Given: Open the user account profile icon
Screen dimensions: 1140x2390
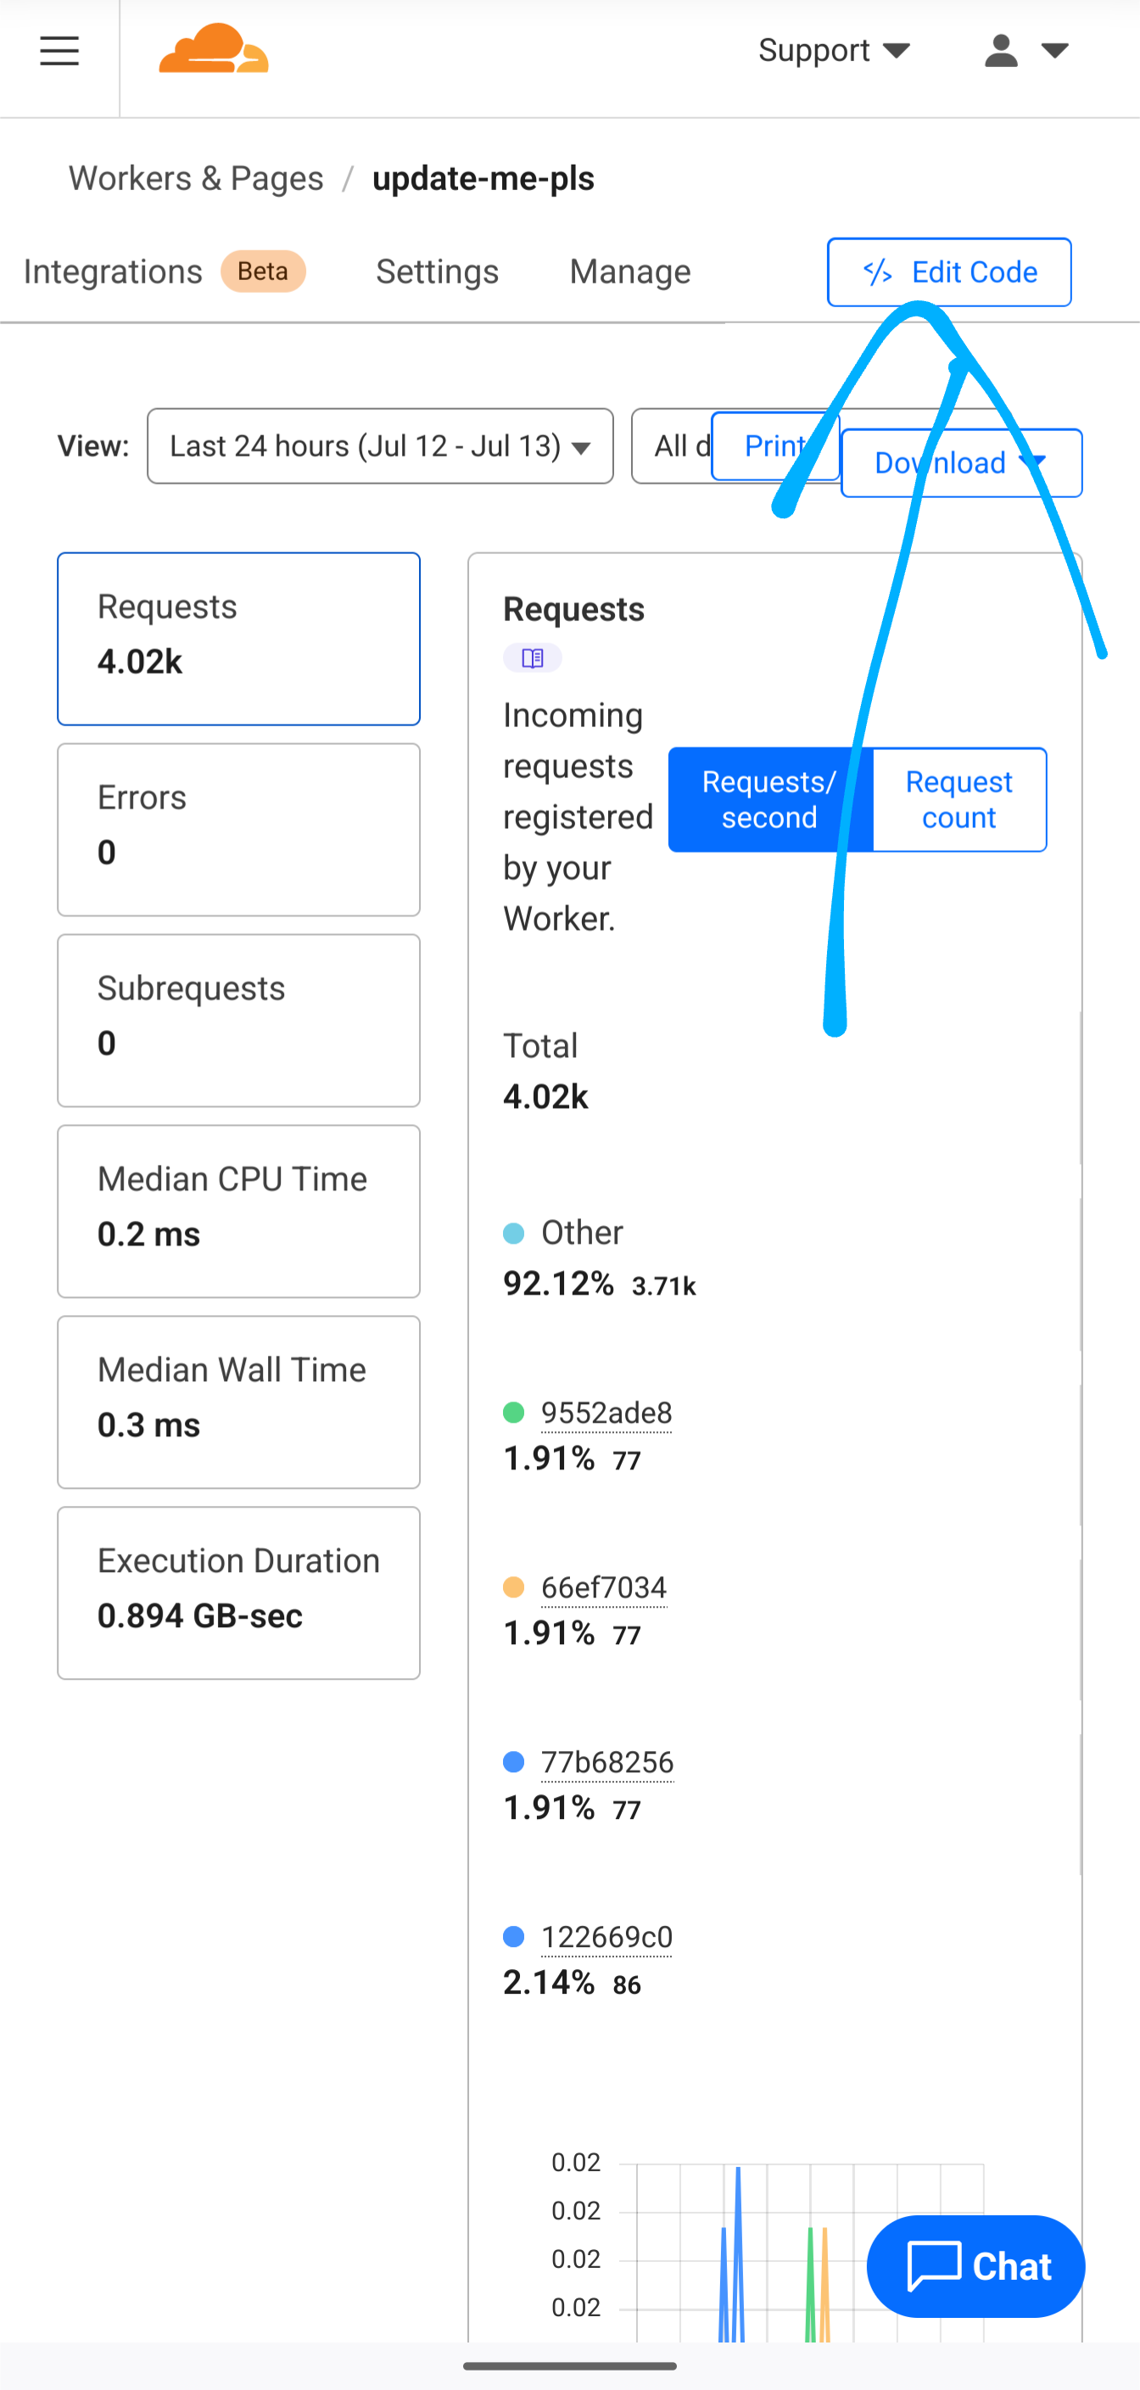Looking at the screenshot, I should (1001, 51).
